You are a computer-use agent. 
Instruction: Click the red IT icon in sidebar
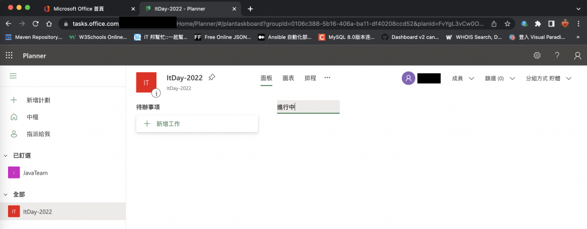pyautogui.click(x=14, y=212)
